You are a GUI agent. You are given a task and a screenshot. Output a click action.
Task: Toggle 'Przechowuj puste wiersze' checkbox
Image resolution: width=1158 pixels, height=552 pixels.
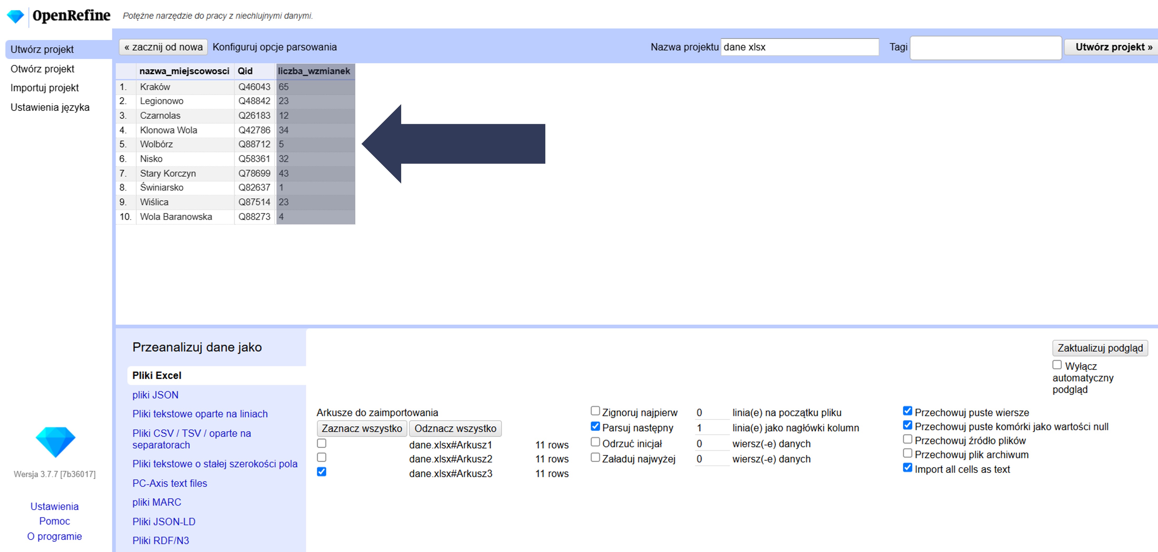tap(907, 411)
